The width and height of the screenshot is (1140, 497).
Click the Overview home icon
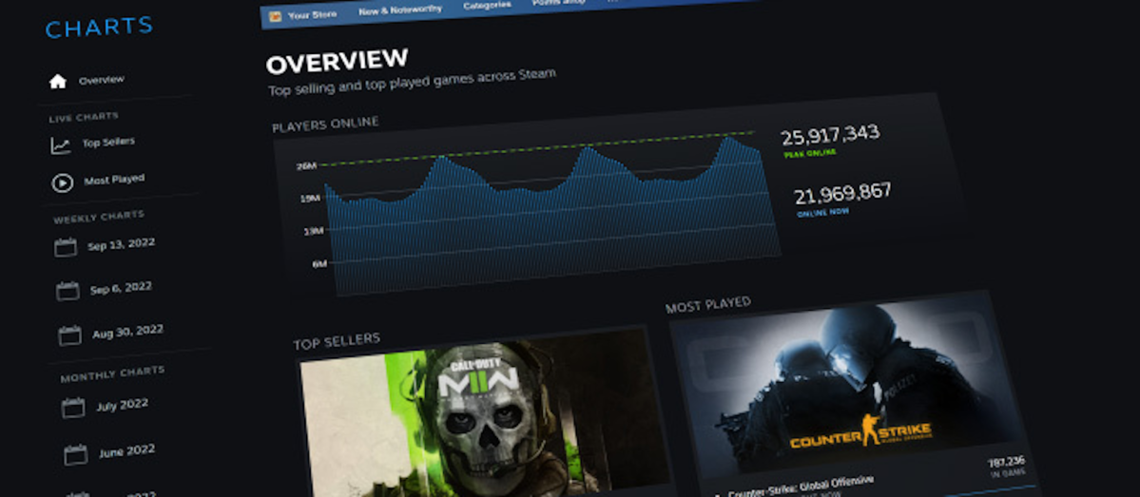click(x=58, y=82)
